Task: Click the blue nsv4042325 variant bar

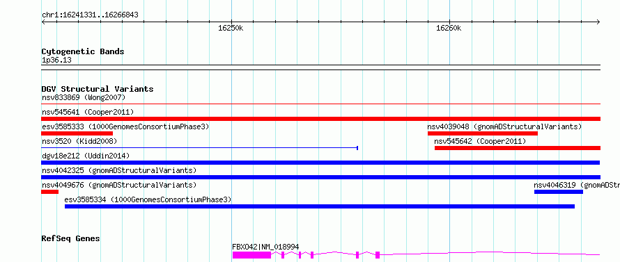Action: point(320,177)
